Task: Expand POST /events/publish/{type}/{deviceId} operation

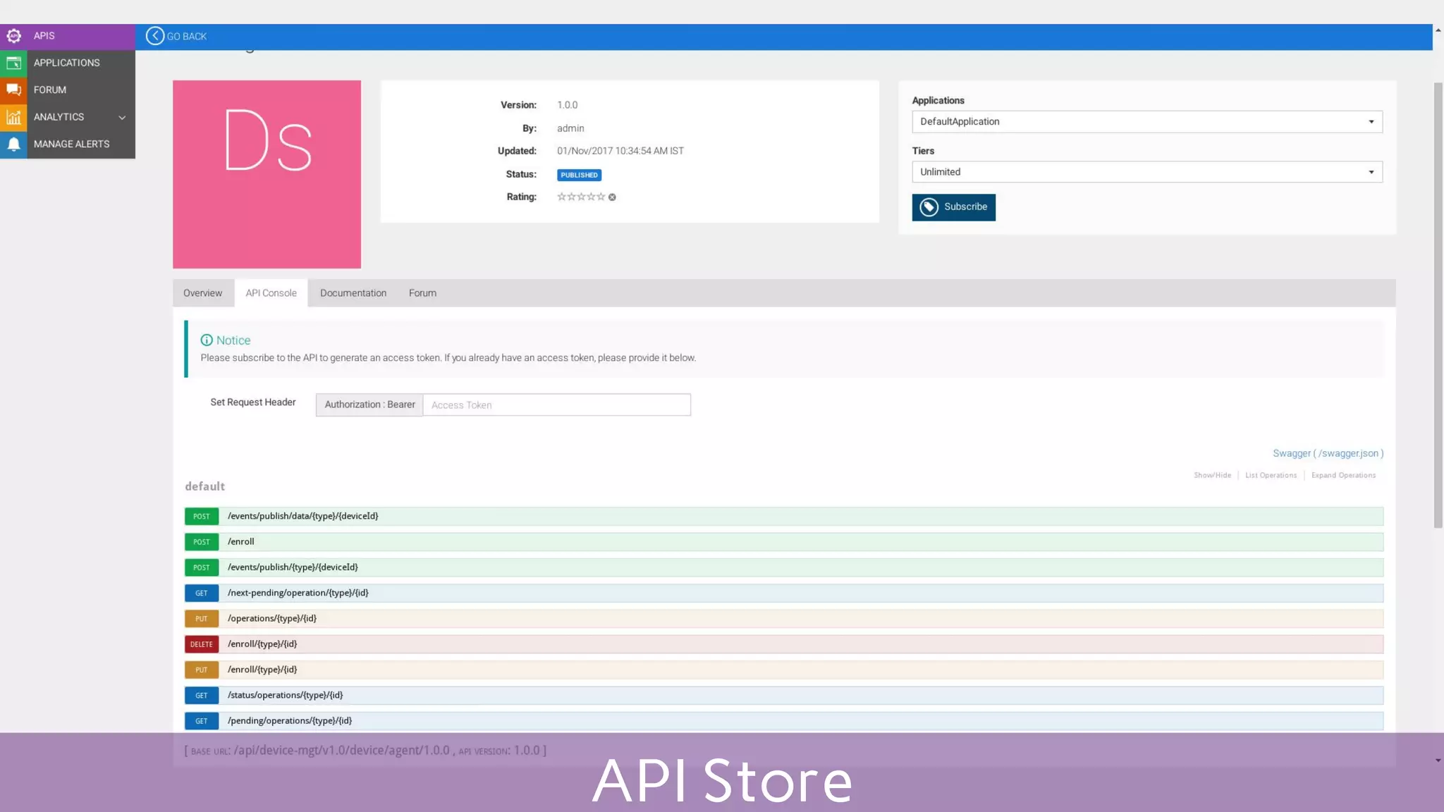Action: pos(783,567)
